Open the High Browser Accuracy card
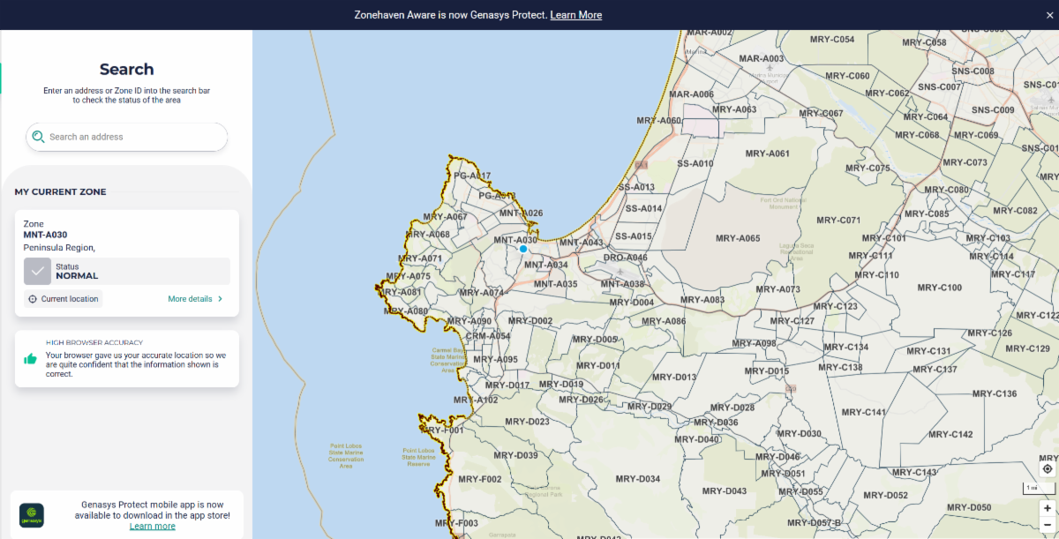This screenshot has height=539, width=1059. tap(127, 358)
